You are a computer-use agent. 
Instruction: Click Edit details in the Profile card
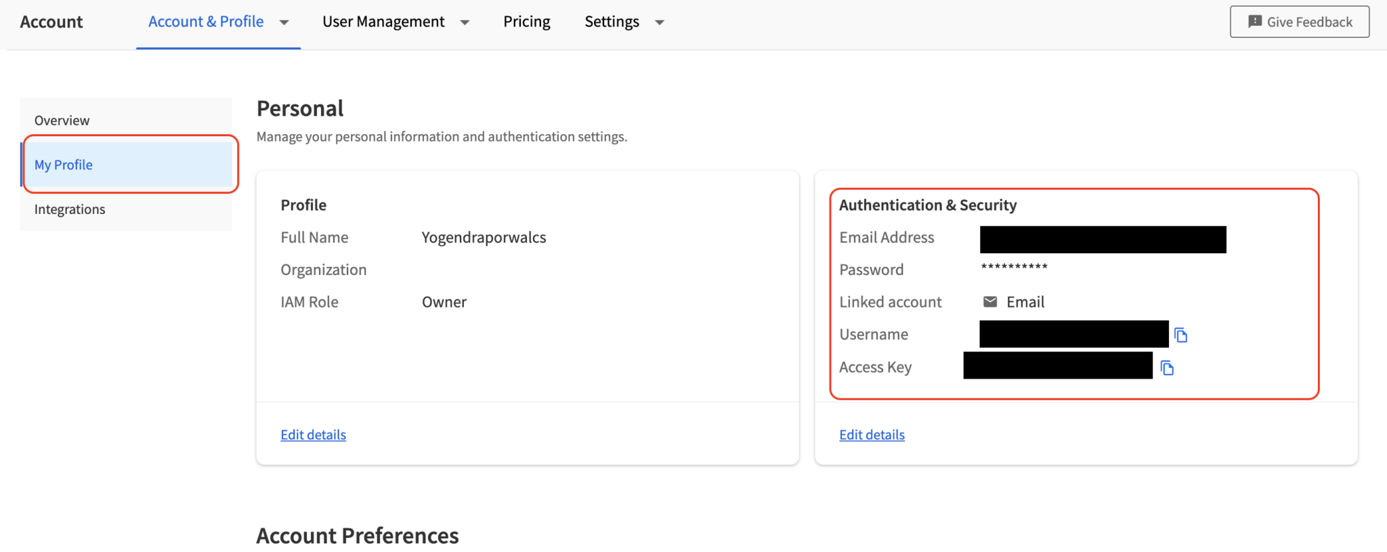(x=313, y=435)
